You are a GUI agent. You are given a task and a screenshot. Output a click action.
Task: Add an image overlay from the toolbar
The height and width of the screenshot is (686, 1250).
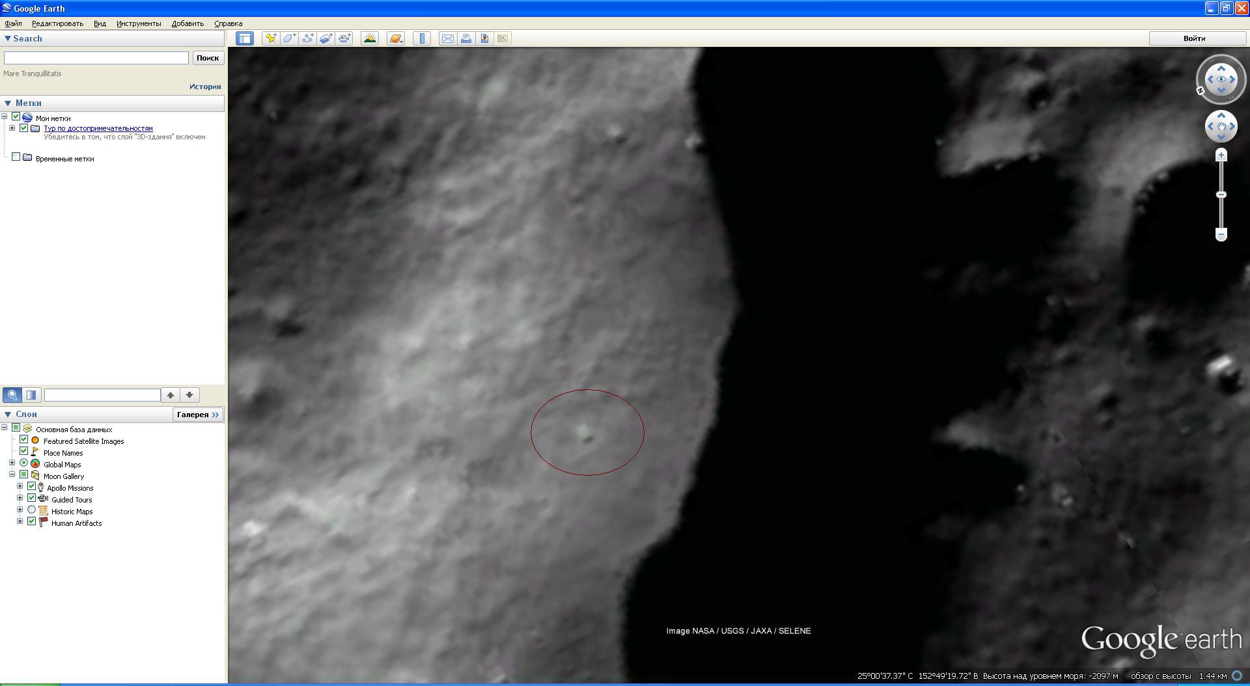326,38
